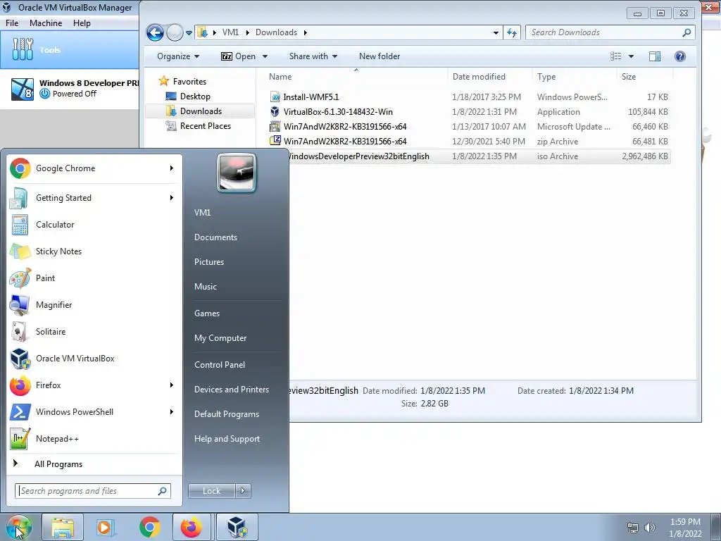Open Control Panel from Start menu

tap(220, 365)
